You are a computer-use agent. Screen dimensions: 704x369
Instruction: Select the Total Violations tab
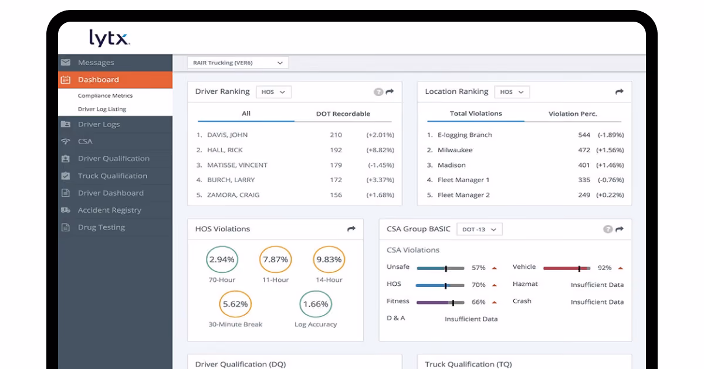point(476,114)
